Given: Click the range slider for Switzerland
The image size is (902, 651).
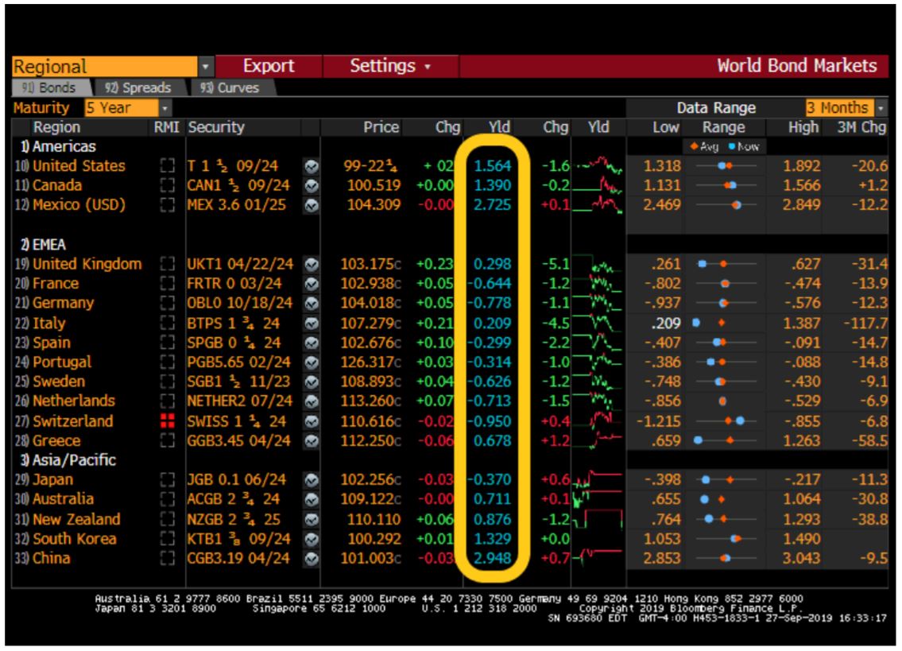Looking at the screenshot, I should (725, 421).
